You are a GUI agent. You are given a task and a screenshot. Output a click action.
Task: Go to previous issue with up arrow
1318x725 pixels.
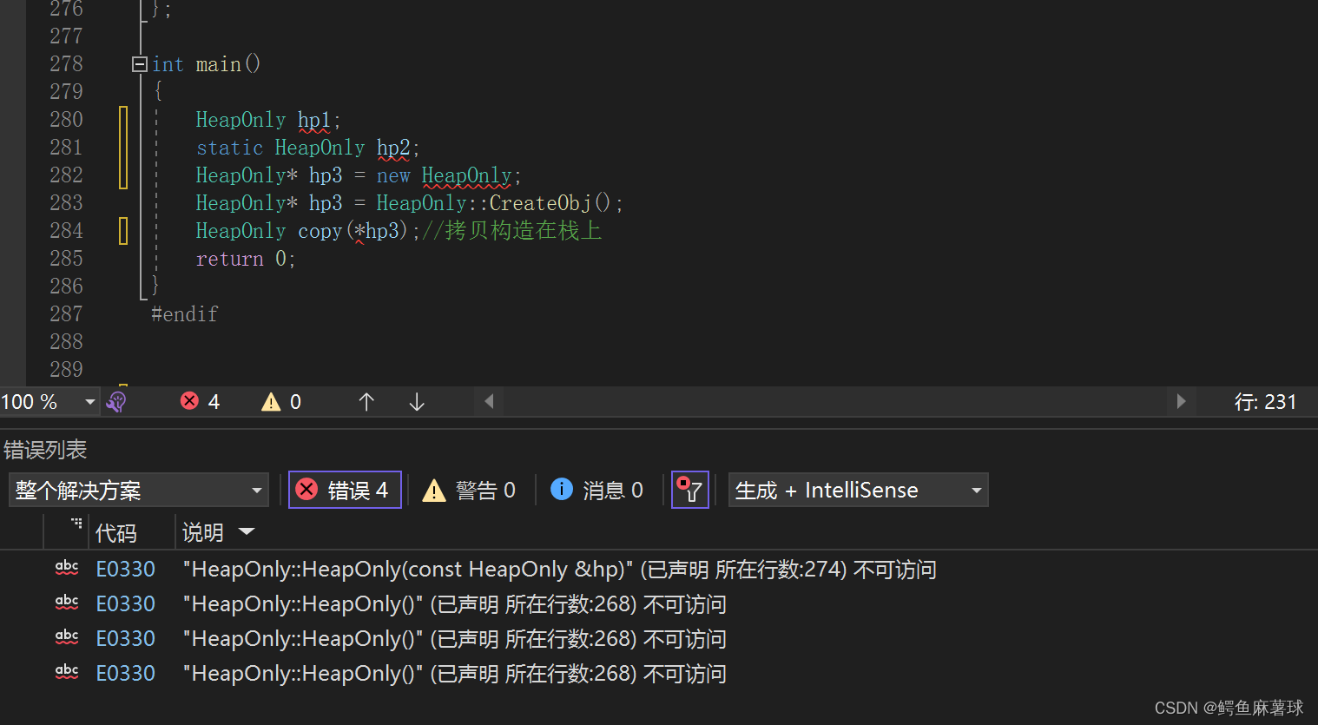[366, 401]
